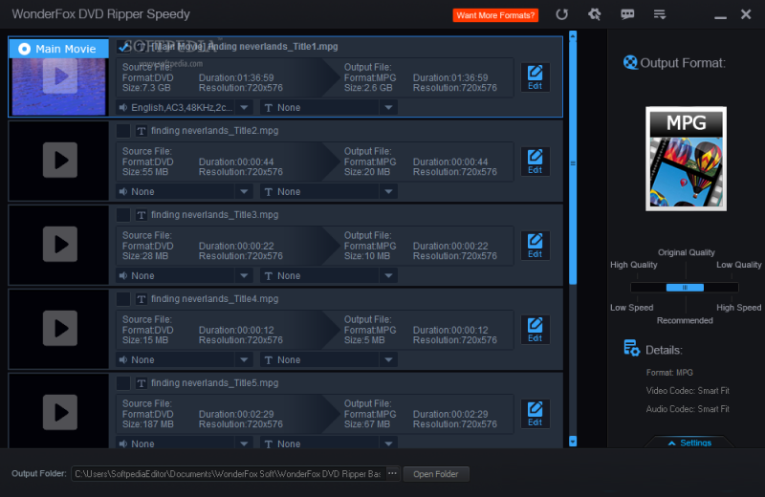
Task: Open audio track dropdown English,AC3,48KHz
Action: click(184, 107)
